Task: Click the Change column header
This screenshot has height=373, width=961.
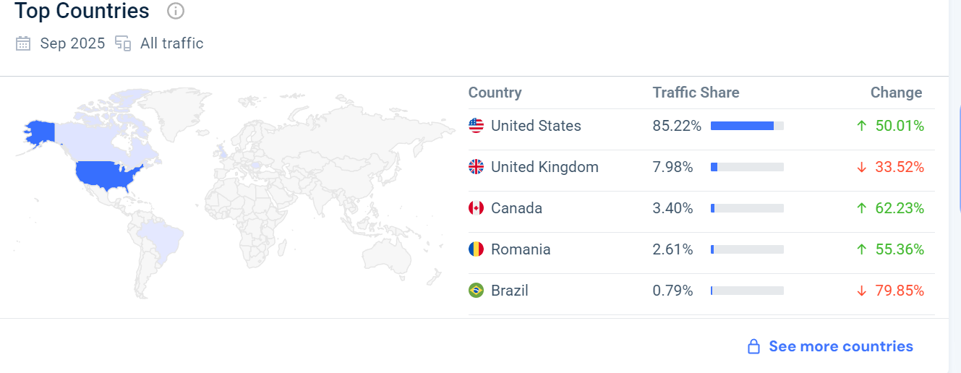Action: 896,93
